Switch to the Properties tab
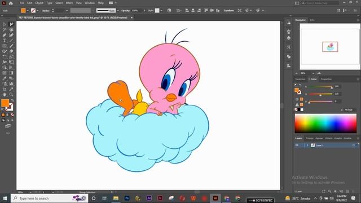The image size is (361, 203). coord(326,79)
